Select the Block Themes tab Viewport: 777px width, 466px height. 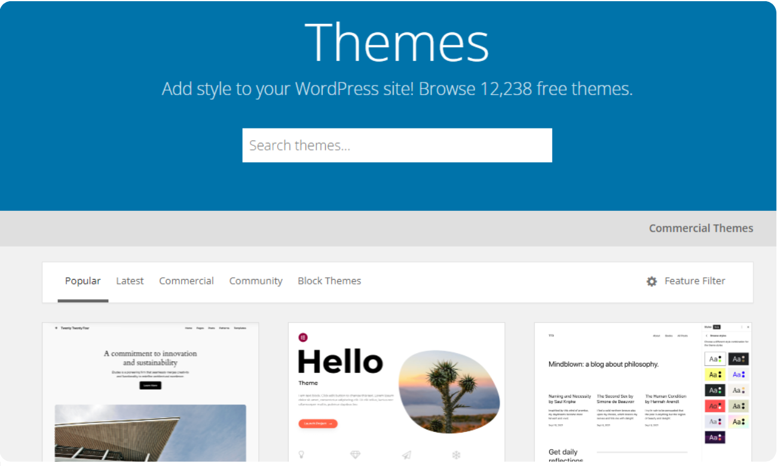click(329, 281)
